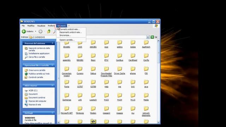Image resolution: width=226 pixels, height=127 pixels.
Task: Click Condividi cartella link
Action: (36, 77)
